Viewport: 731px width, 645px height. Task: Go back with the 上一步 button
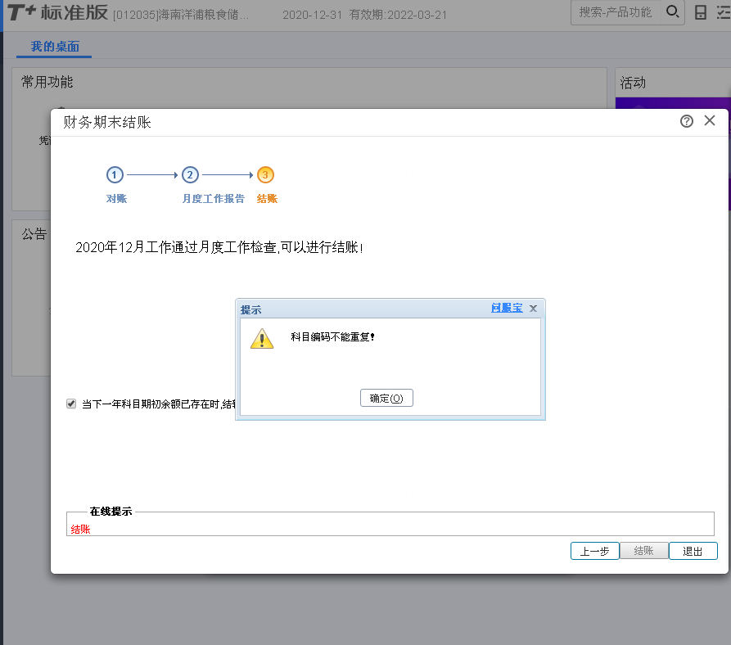(595, 552)
